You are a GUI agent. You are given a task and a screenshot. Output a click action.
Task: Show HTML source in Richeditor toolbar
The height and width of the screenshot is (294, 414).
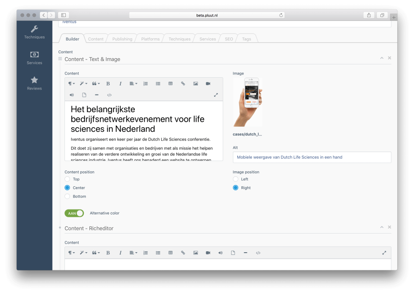tap(258, 253)
